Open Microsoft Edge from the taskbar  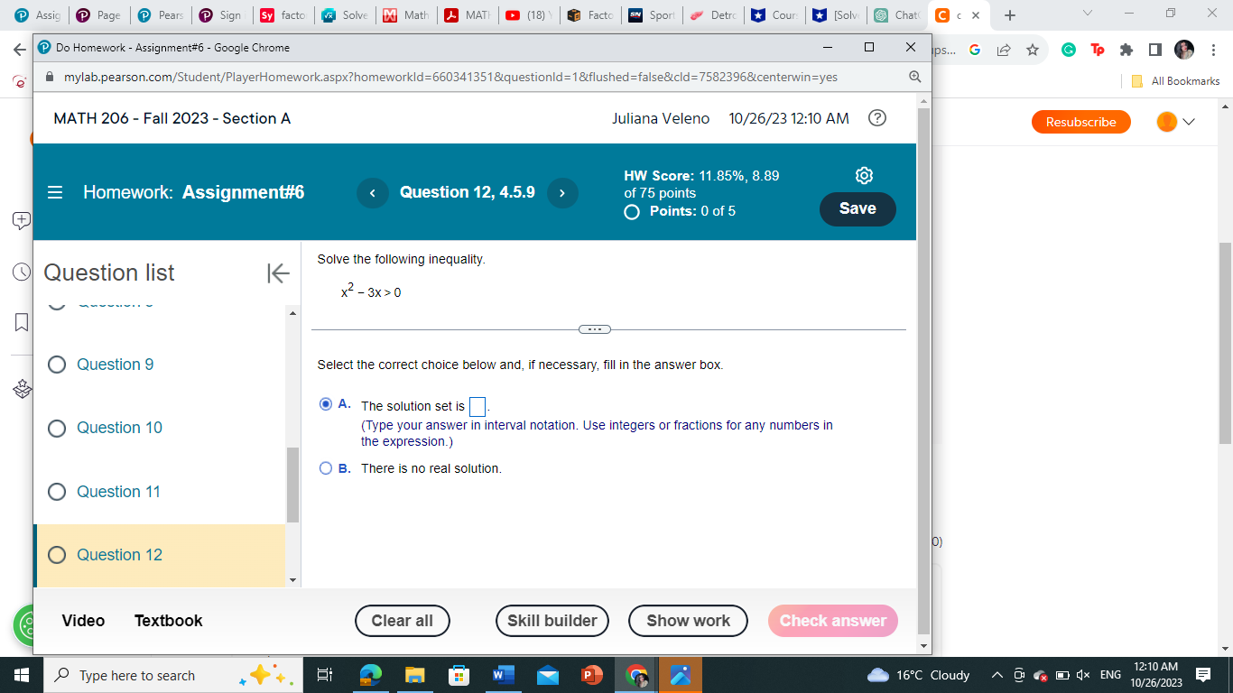[370, 675]
